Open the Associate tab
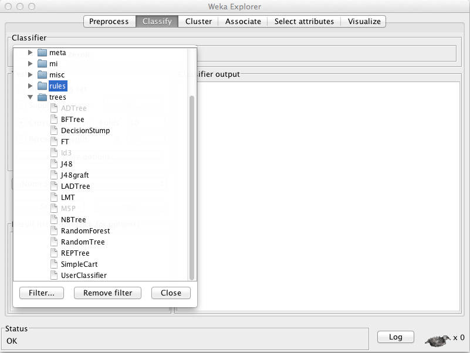This screenshot has height=353, width=470. point(243,22)
